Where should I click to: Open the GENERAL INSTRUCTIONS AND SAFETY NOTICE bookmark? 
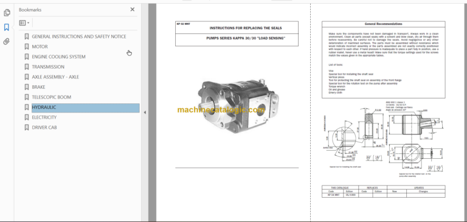(x=79, y=36)
